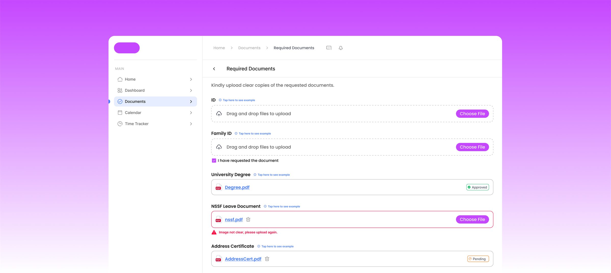Screen dimensions: 611x273
Task: Click the PDF icon next to AddressCert.pdf
Action: 218,259
